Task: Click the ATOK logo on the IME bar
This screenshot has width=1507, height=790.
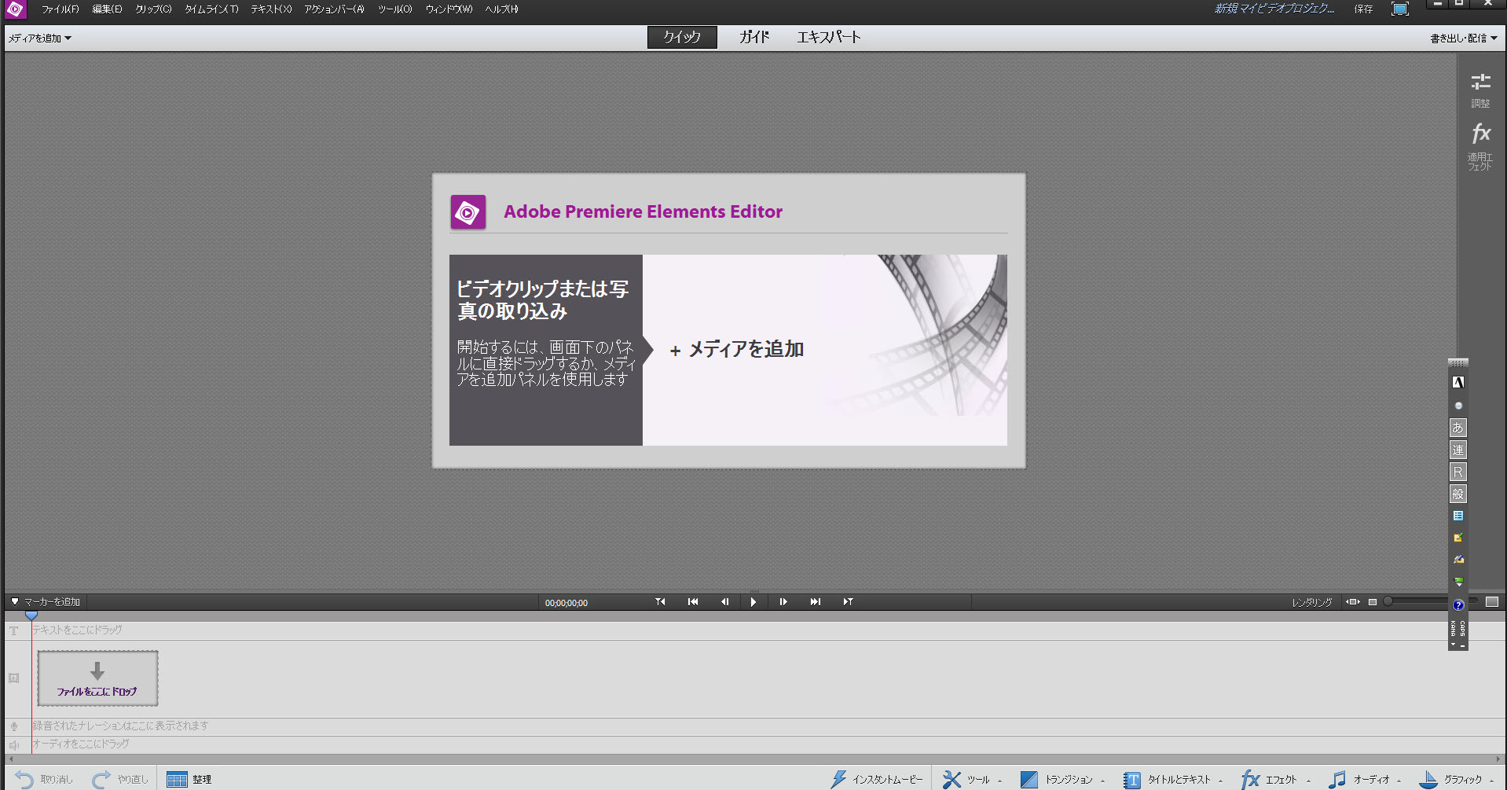Action: 1458,382
